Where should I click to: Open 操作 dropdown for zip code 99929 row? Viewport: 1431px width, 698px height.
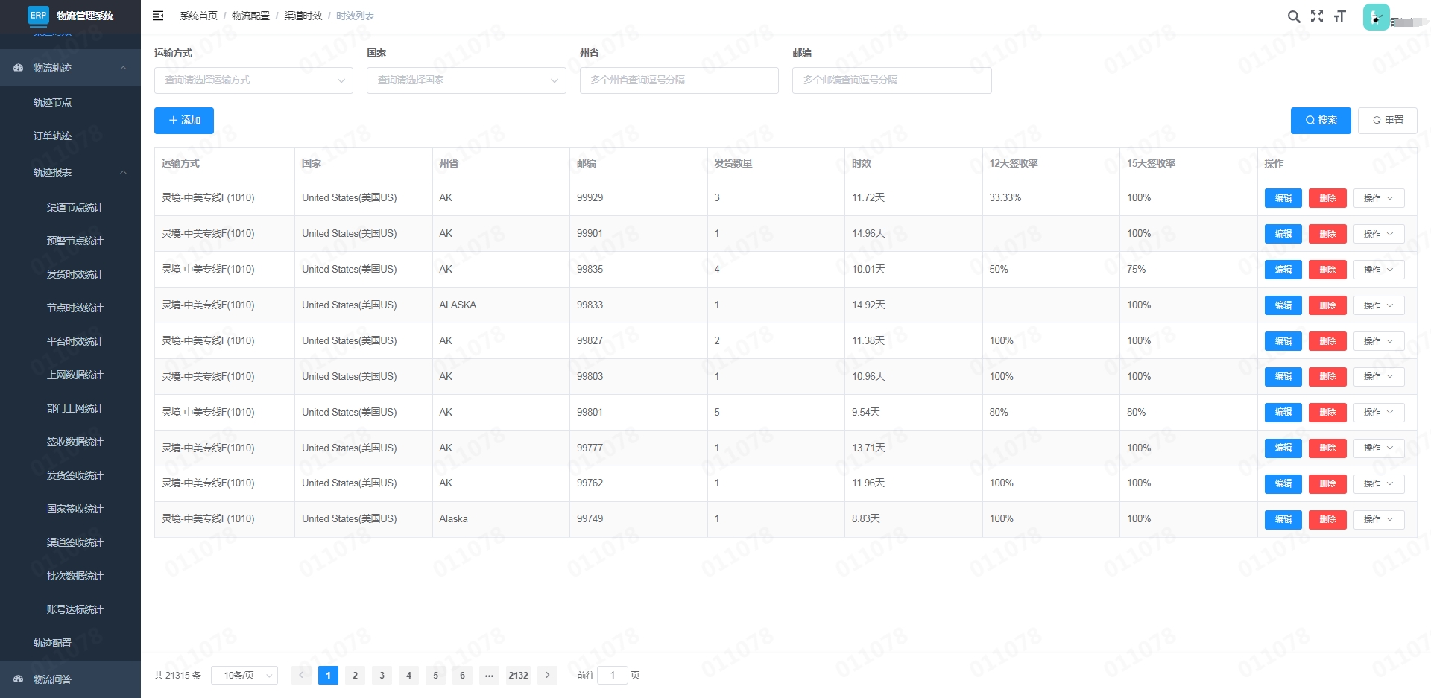(1378, 198)
